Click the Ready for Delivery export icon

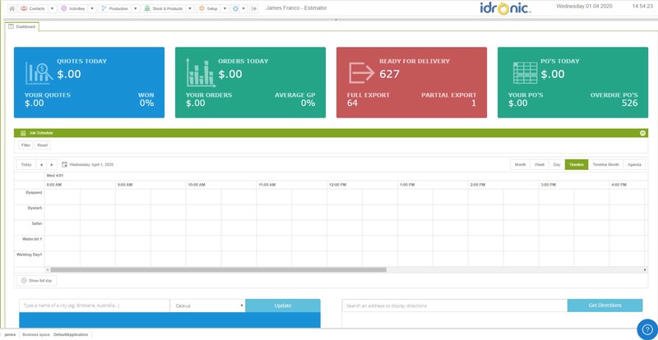pyautogui.click(x=361, y=73)
